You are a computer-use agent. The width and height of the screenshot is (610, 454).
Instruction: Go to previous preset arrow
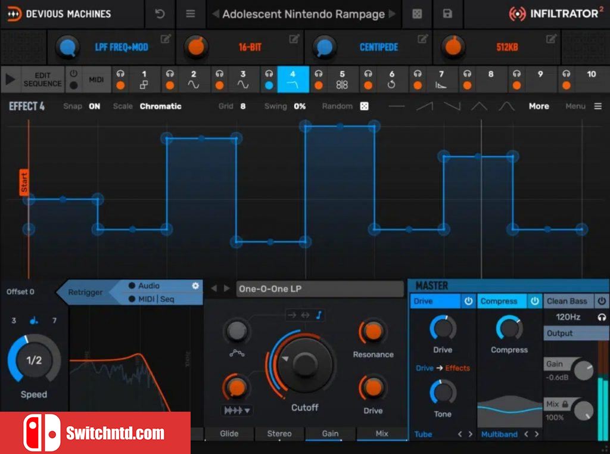tap(215, 14)
